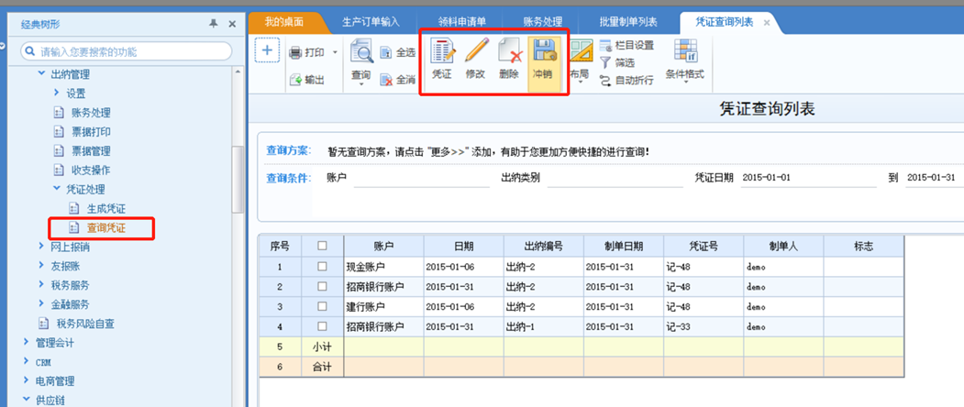Open the 打印 dropdown arrow

pos(335,53)
